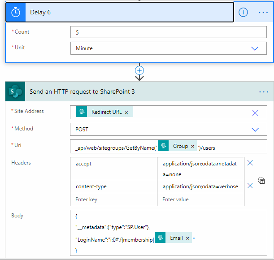Click the "LoginName" line in Body
The image size is (274, 260).
pos(115,240)
